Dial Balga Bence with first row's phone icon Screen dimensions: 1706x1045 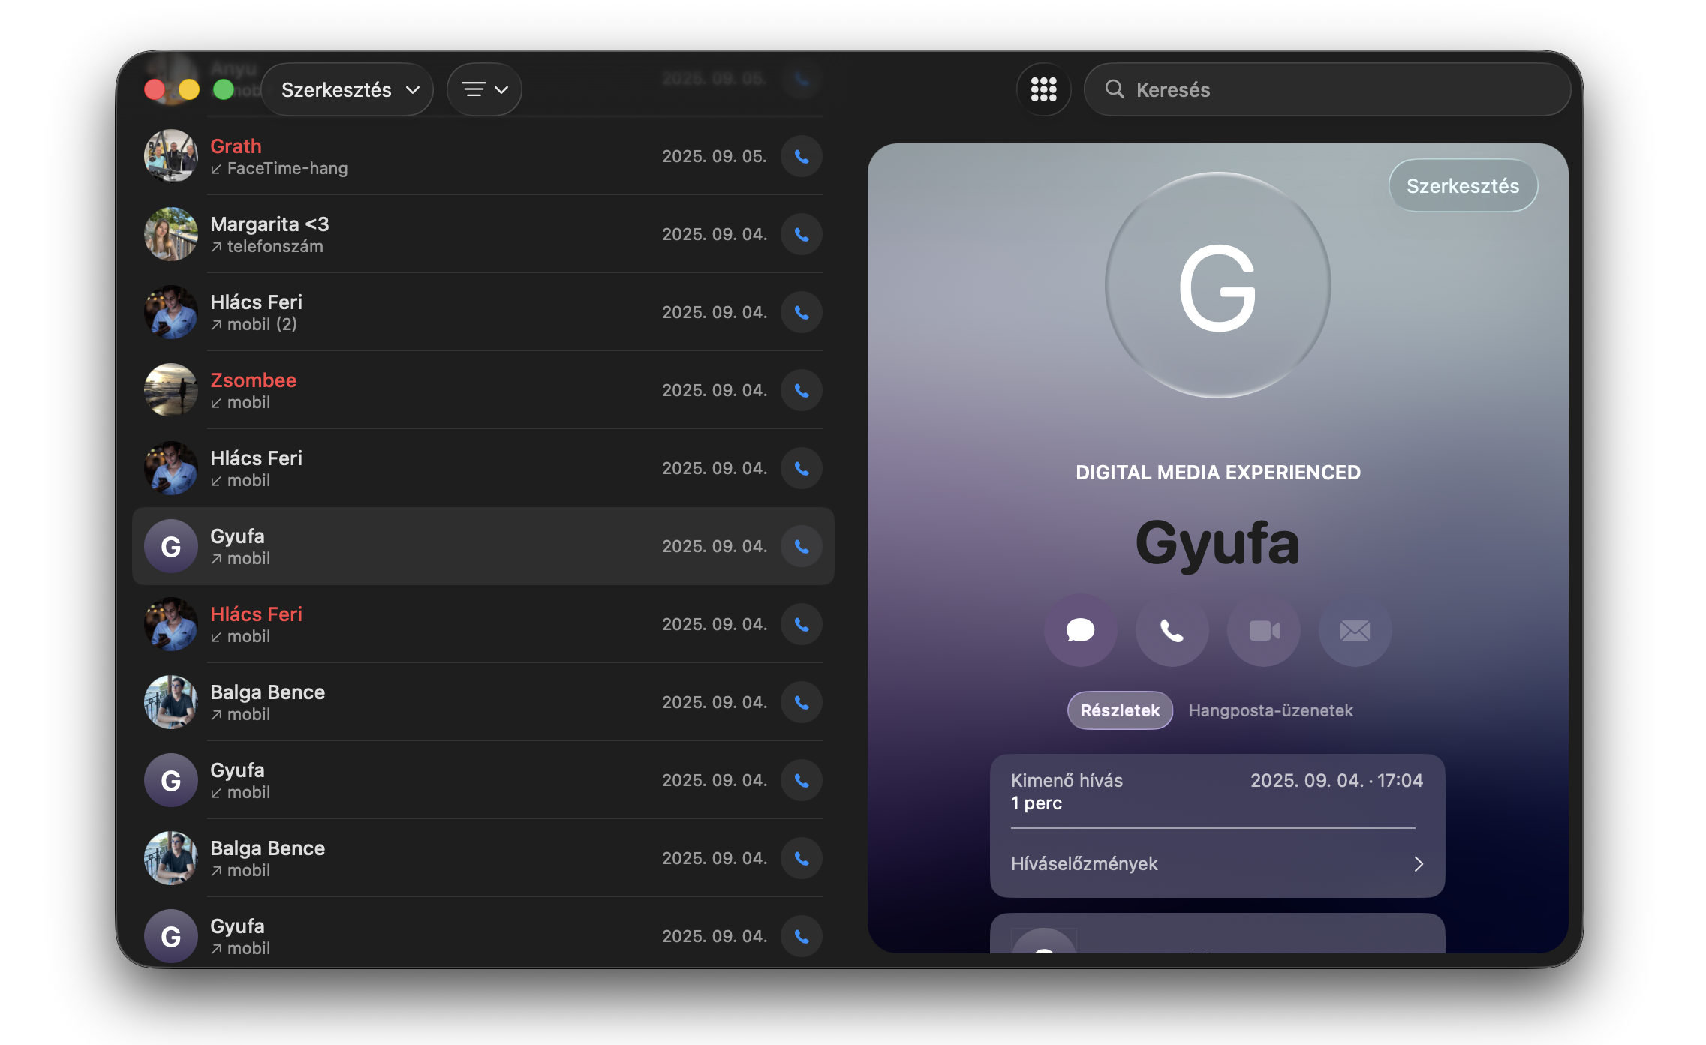(802, 702)
